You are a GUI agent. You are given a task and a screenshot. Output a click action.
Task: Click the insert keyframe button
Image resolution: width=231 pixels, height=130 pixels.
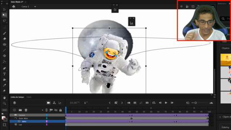pyautogui.click(x=116, y=103)
